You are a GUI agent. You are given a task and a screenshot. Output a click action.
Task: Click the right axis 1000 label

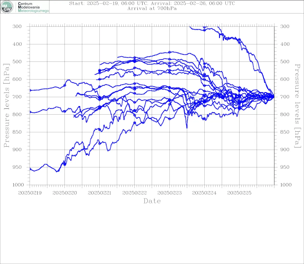[286, 185]
